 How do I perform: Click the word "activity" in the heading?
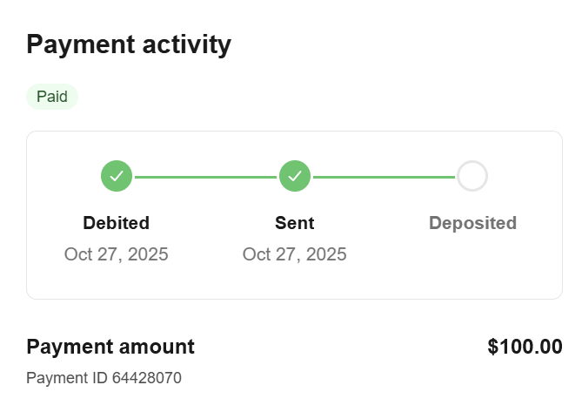tap(187, 44)
